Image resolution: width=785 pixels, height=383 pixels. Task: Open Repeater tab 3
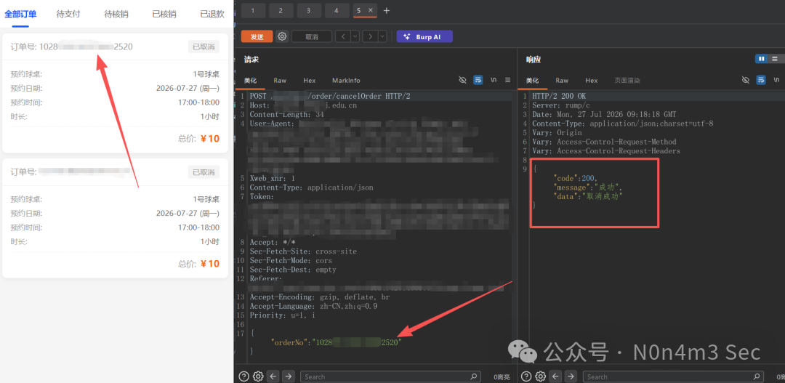[x=309, y=10]
